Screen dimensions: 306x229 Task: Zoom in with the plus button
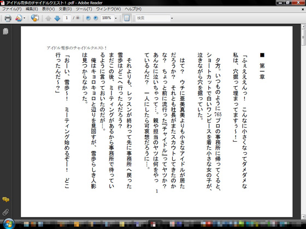click(x=96, y=18)
